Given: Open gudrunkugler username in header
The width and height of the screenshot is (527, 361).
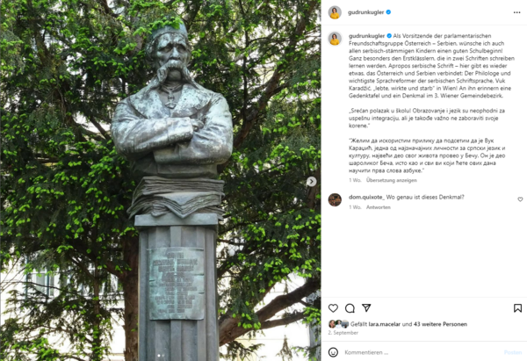Looking at the screenshot, I should 365,12.
